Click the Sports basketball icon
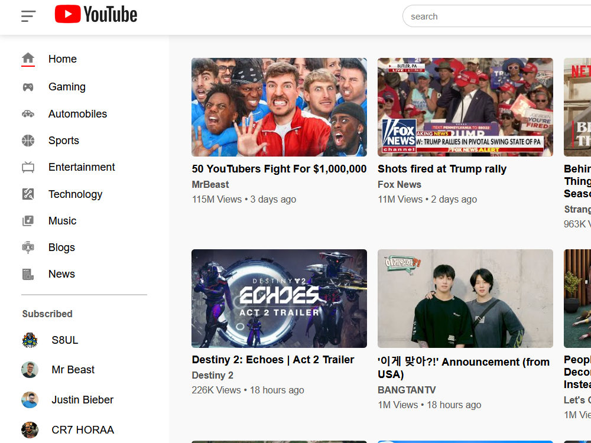Viewport: 591px width, 443px height. click(28, 141)
